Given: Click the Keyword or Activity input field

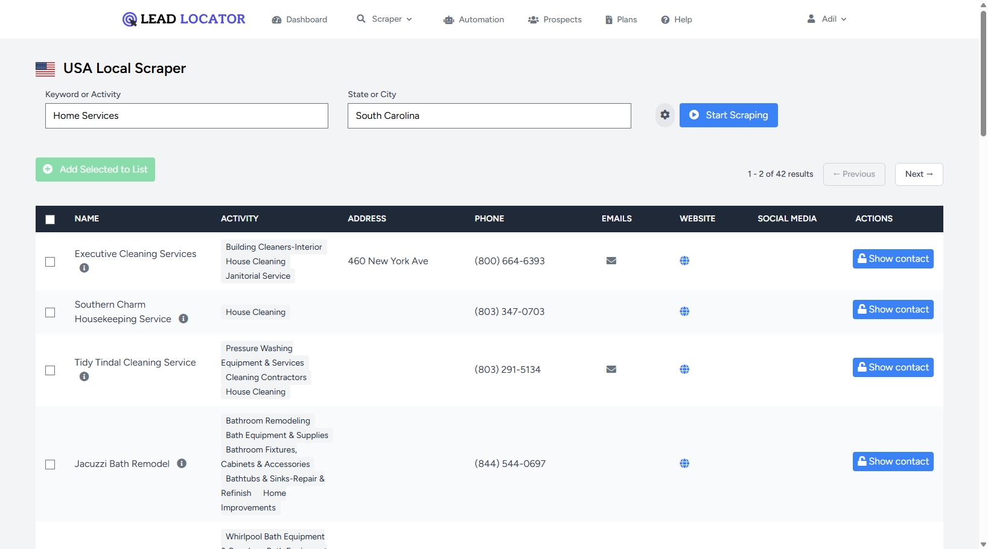Looking at the screenshot, I should (x=186, y=116).
